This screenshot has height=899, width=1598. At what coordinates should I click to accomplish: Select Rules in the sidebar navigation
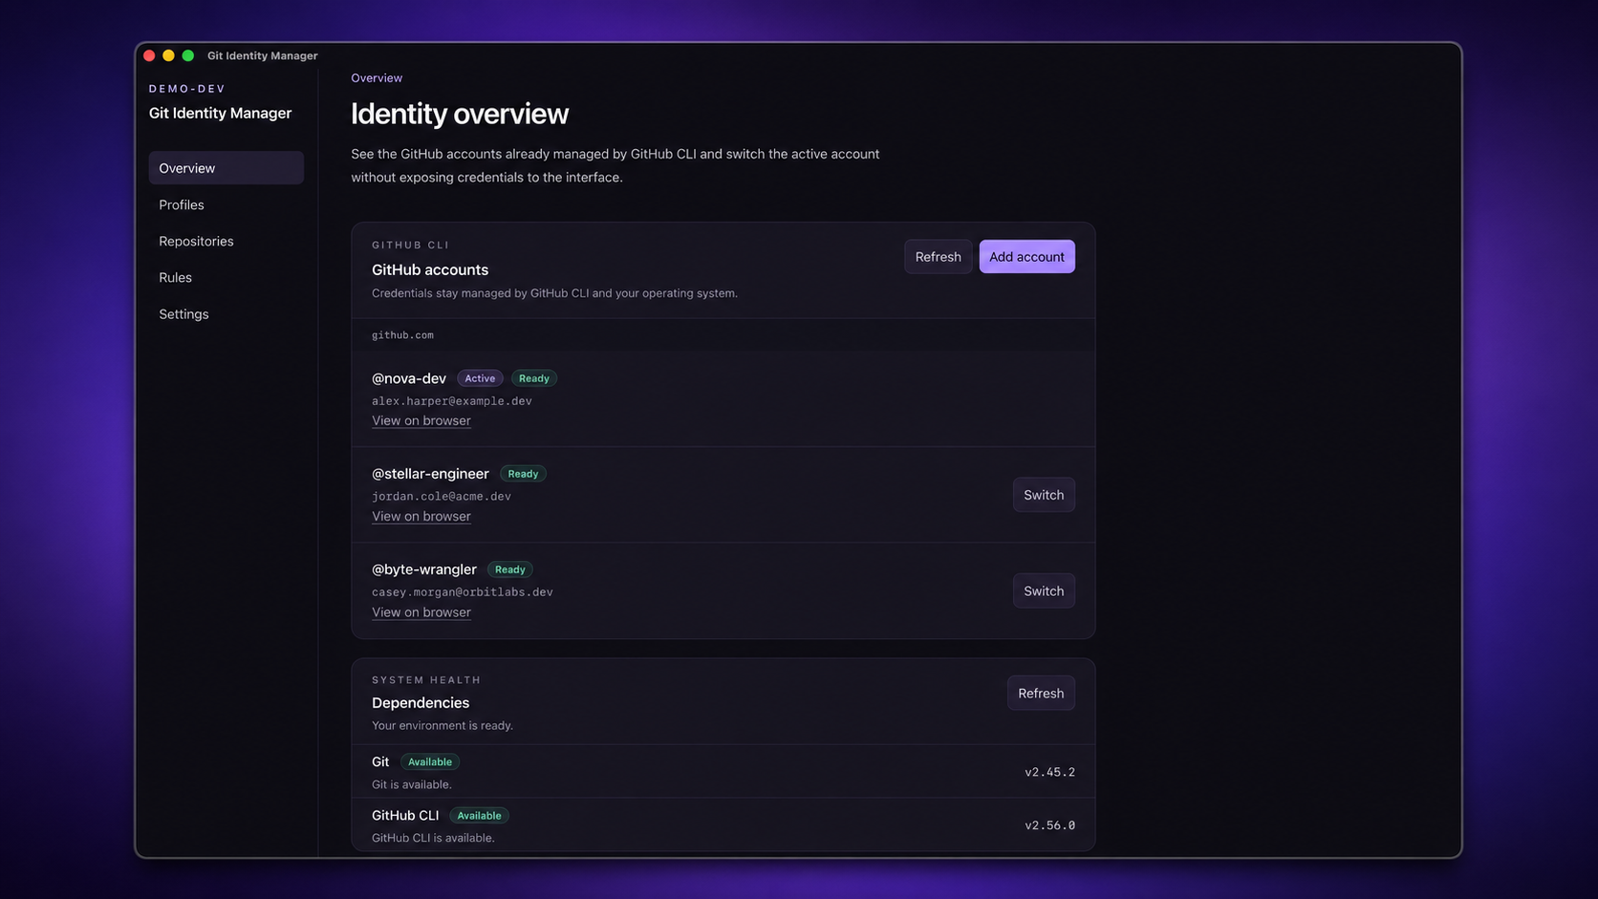pyautogui.click(x=226, y=277)
